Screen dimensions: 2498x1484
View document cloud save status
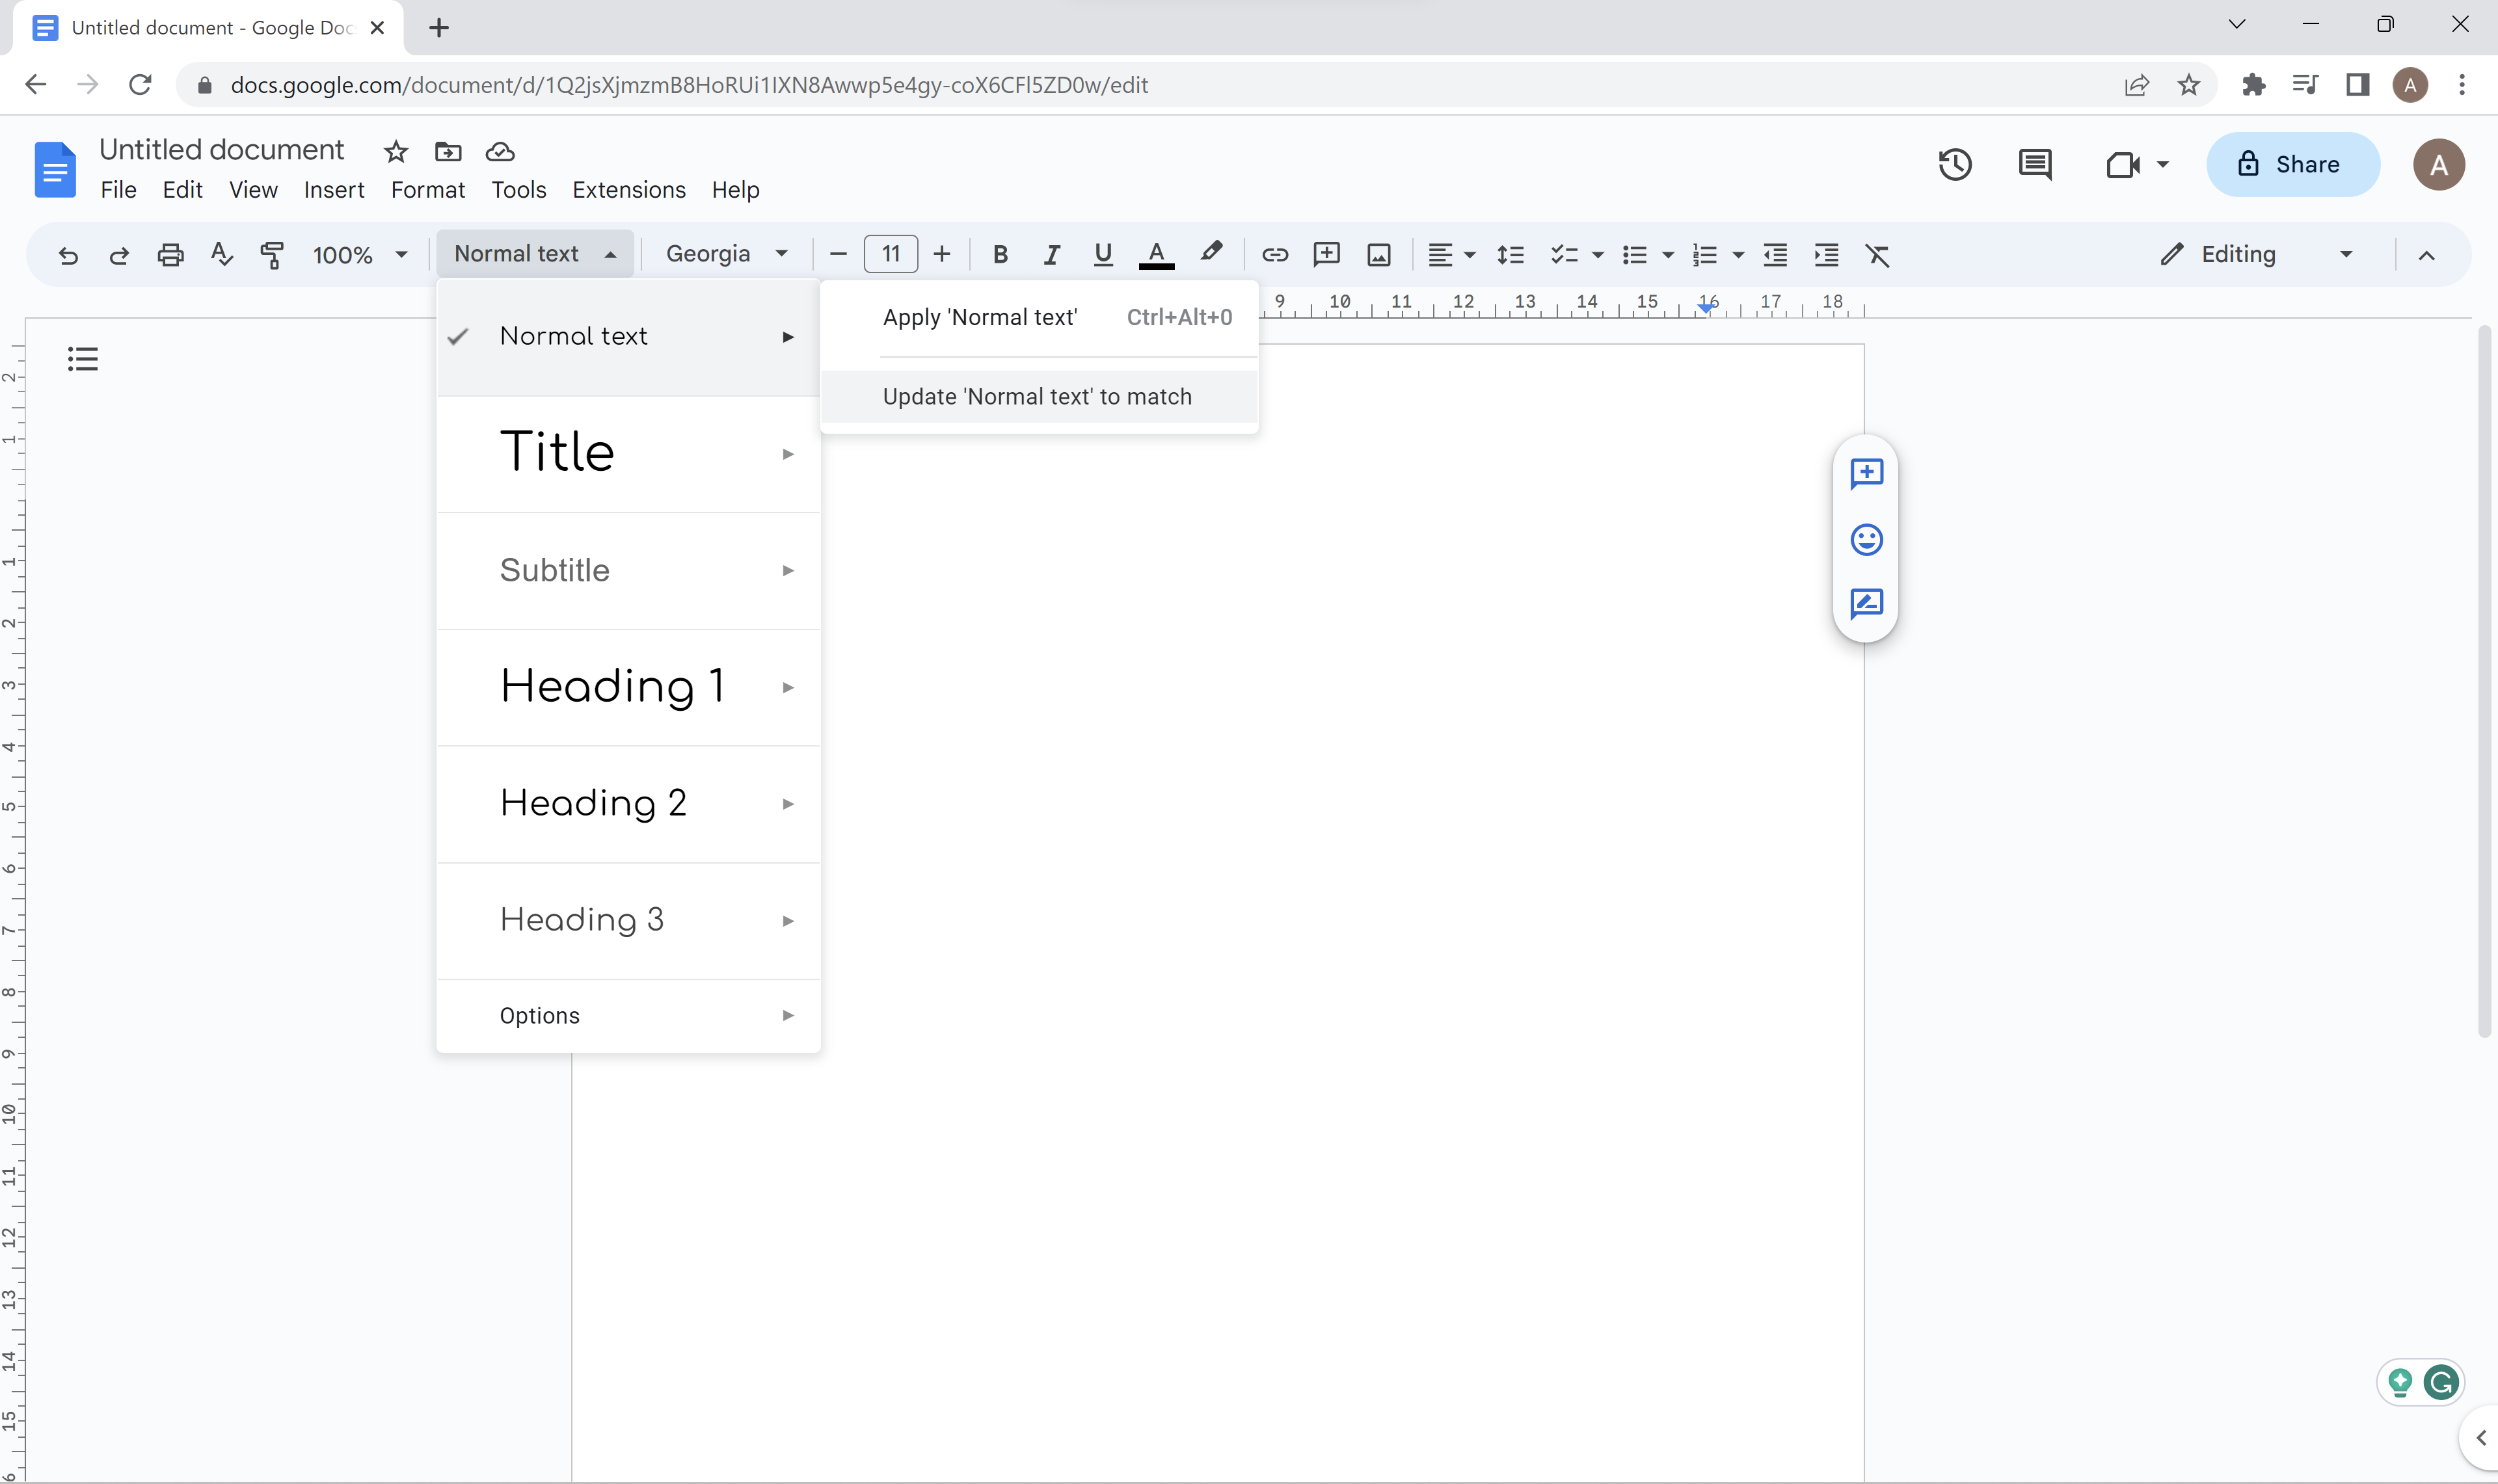[x=500, y=152]
